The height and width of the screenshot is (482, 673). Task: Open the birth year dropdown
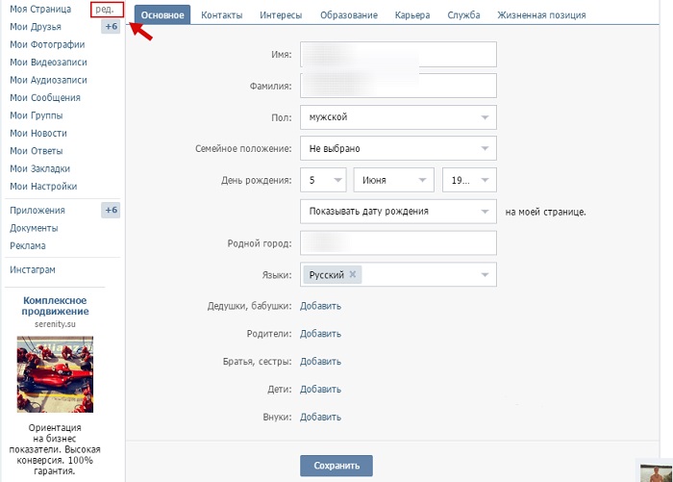click(469, 180)
